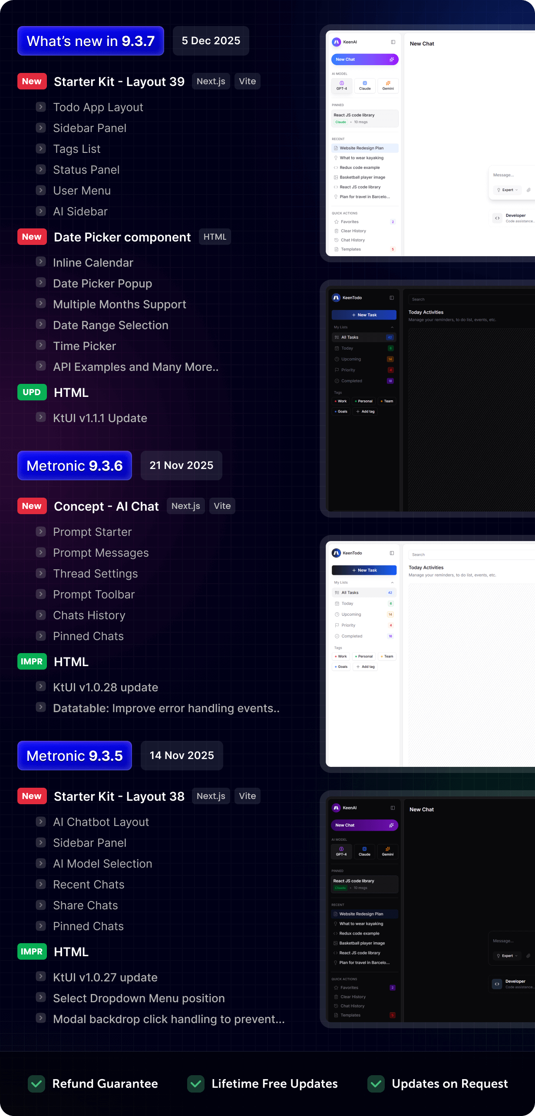
Task: Click the New Chat button in light KeenAI
Action: tap(364, 59)
